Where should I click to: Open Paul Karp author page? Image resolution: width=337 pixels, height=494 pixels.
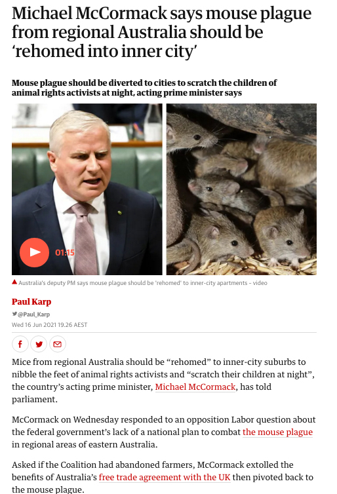(31, 302)
